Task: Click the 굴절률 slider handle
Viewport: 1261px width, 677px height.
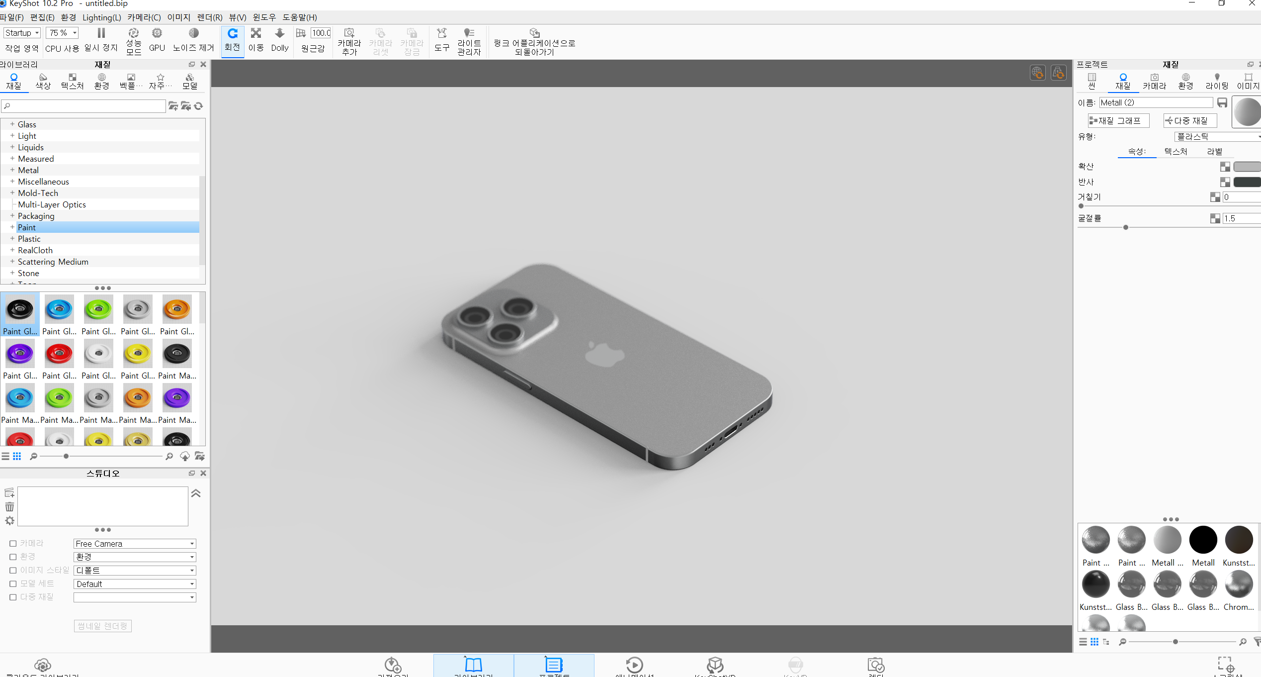Action: pyautogui.click(x=1126, y=227)
